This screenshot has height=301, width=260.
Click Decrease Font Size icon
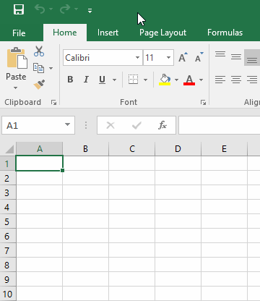pyautogui.click(x=199, y=57)
